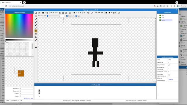Select the Eraser tool

pos(36,19)
